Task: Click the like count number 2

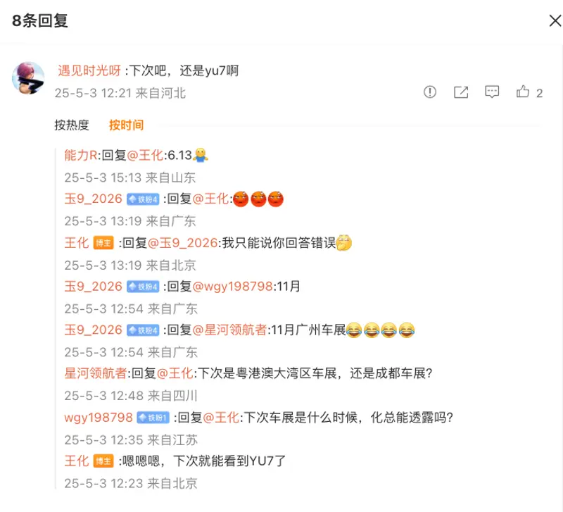Action: point(539,94)
